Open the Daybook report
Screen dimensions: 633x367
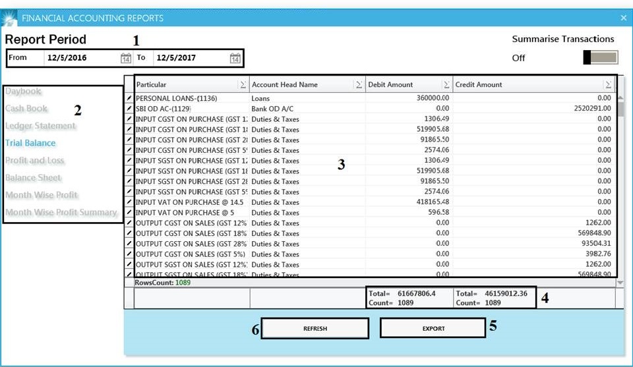[24, 91]
